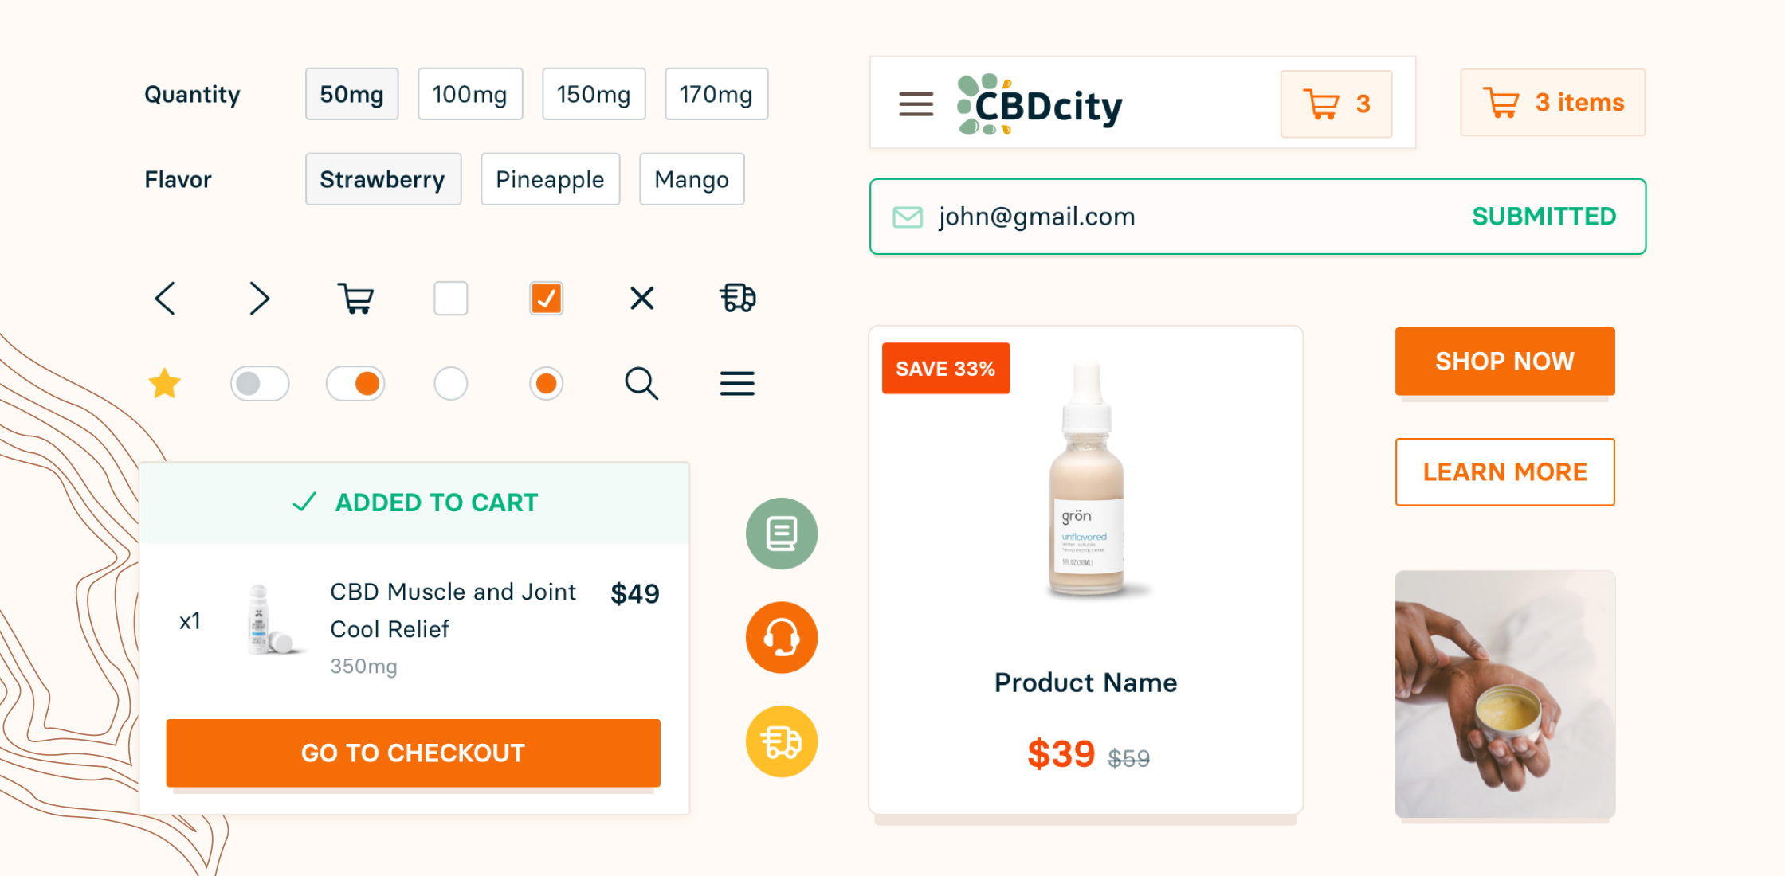Open the hand holding balm thumbnail
Image resolution: width=1785 pixels, height=876 pixels.
click(1504, 694)
